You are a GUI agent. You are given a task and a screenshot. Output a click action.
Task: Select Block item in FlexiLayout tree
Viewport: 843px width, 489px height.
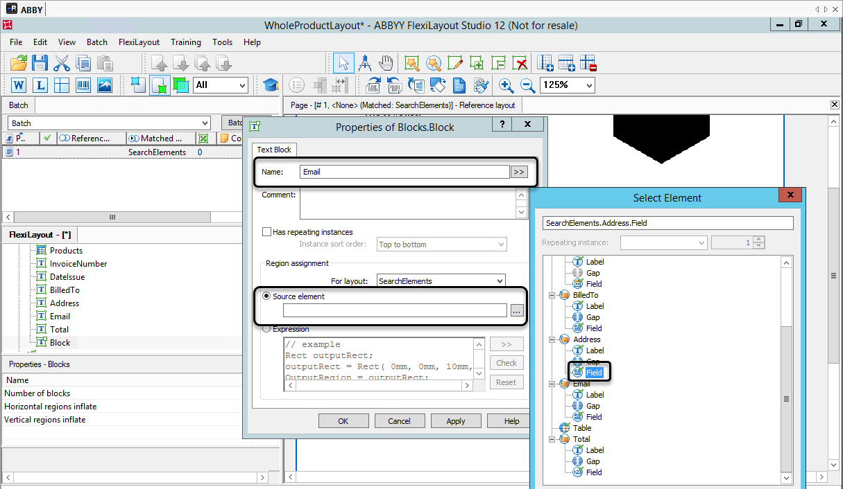[x=60, y=343]
